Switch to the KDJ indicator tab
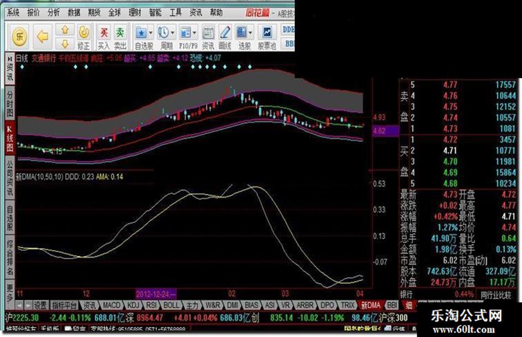This screenshot has height=337, width=522. [x=133, y=305]
